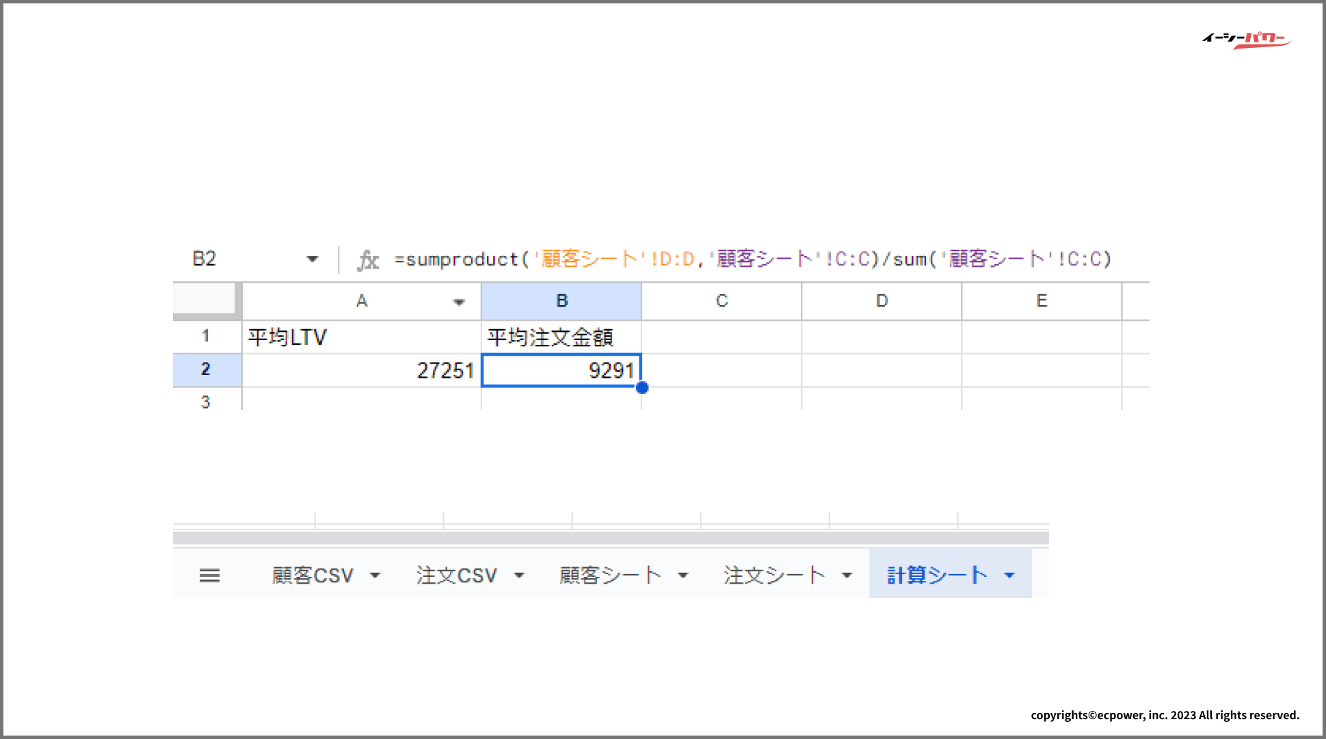Screen dimensions: 1326x739
Task: Open the Name Box dropdown arrow
Action: pyautogui.click(x=313, y=259)
